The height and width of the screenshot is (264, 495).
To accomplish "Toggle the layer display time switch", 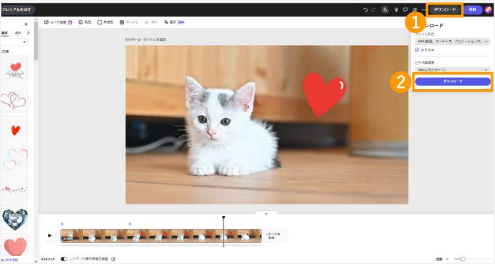I will (x=64, y=259).
